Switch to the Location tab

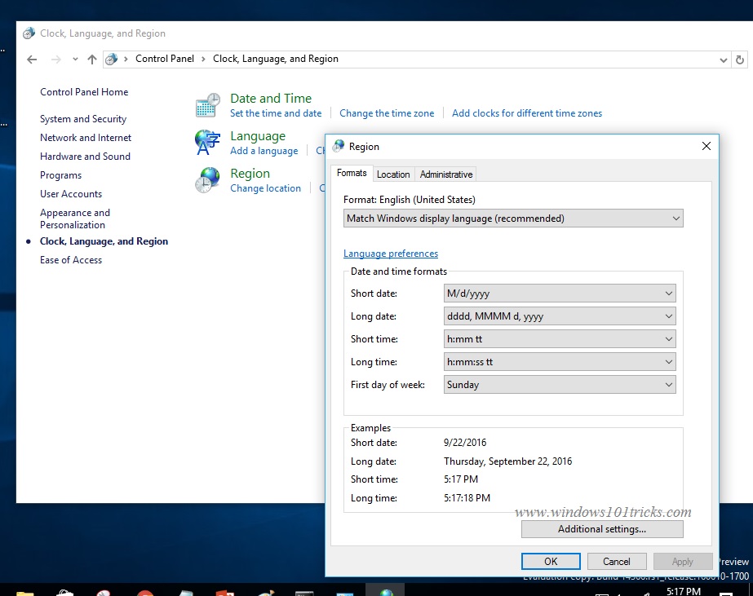click(x=393, y=174)
